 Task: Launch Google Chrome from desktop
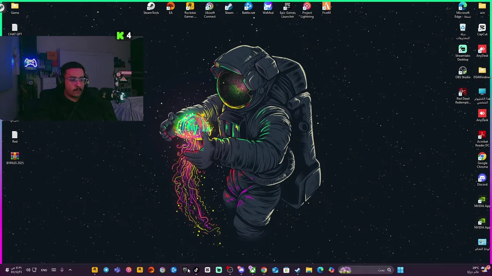(482, 161)
